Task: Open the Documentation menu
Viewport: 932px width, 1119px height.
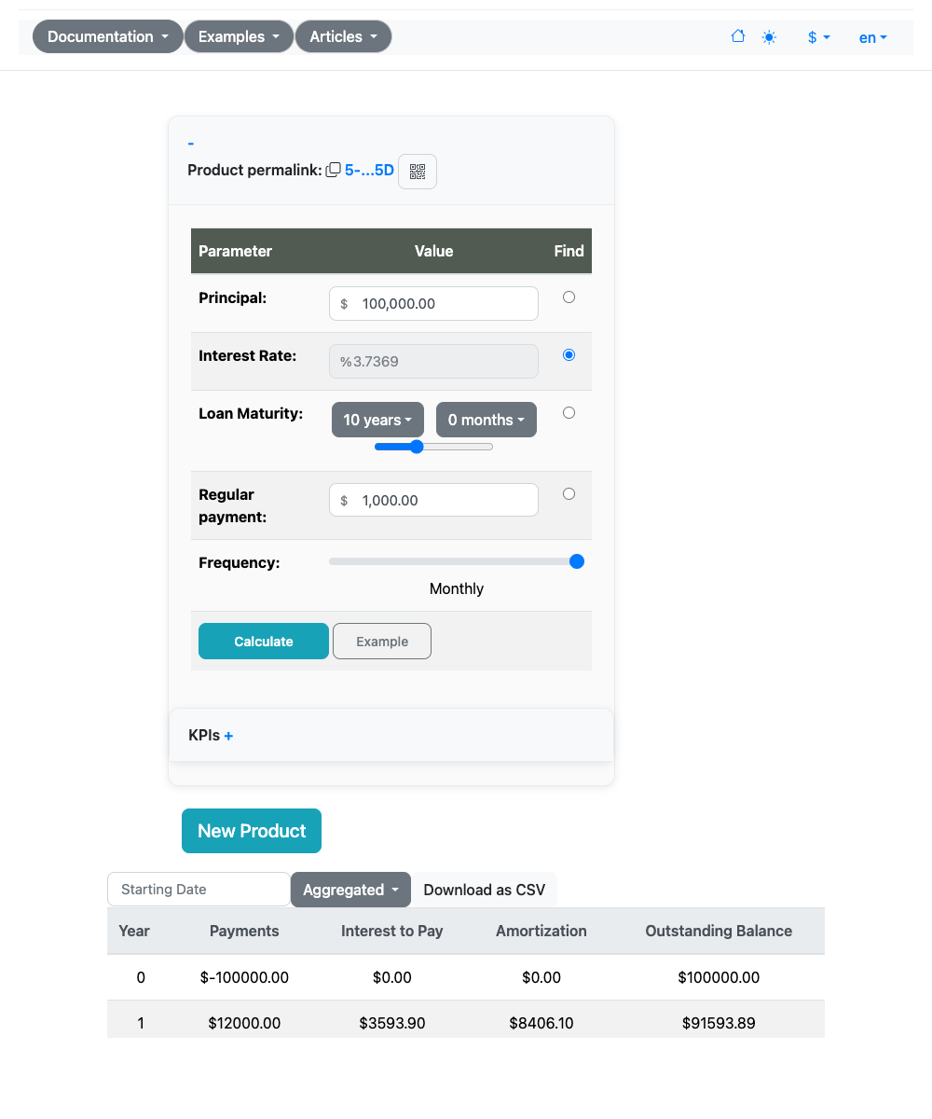Action: pos(107,36)
